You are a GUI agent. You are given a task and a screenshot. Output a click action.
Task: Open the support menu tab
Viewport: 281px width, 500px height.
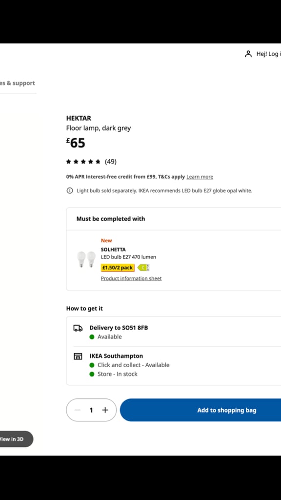(x=18, y=83)
